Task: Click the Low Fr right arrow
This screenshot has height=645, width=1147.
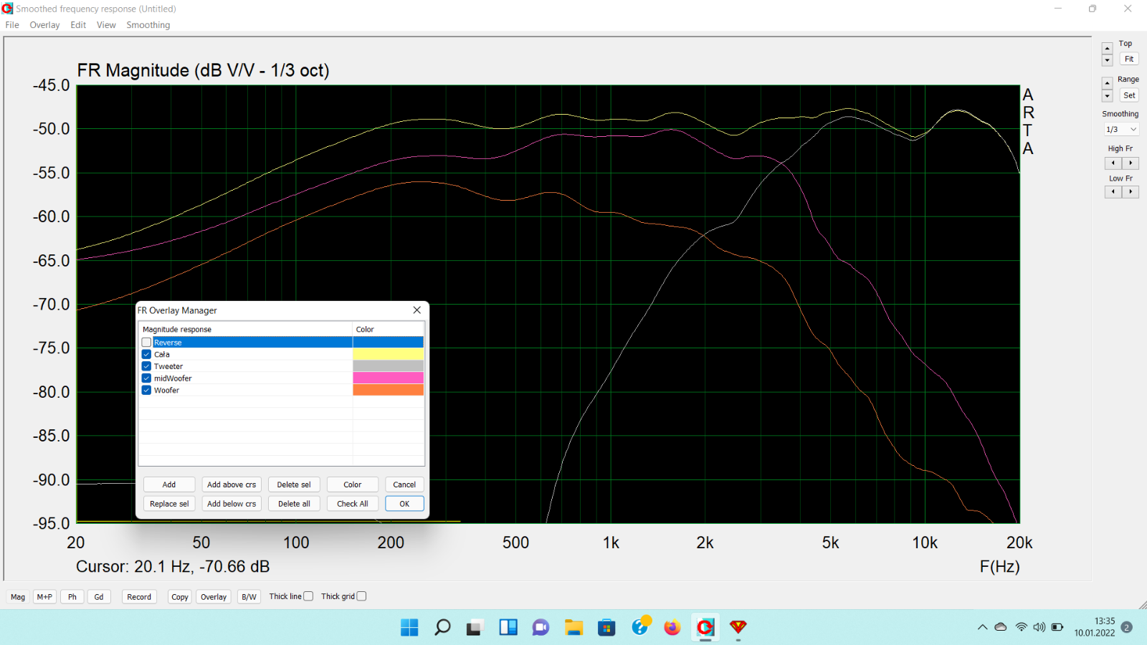Action: [x=1131, y=192]
